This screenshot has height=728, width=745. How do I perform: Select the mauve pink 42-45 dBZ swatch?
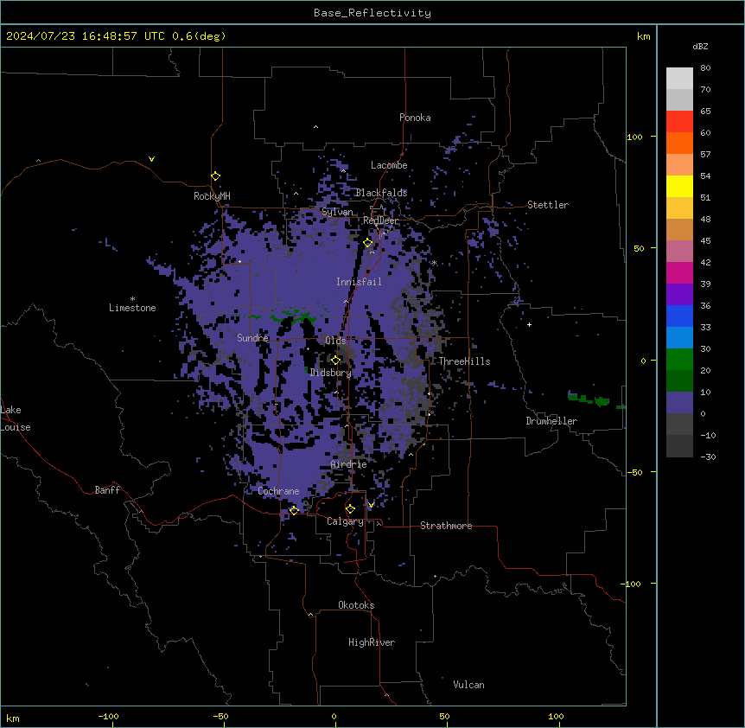coord(679,252)
